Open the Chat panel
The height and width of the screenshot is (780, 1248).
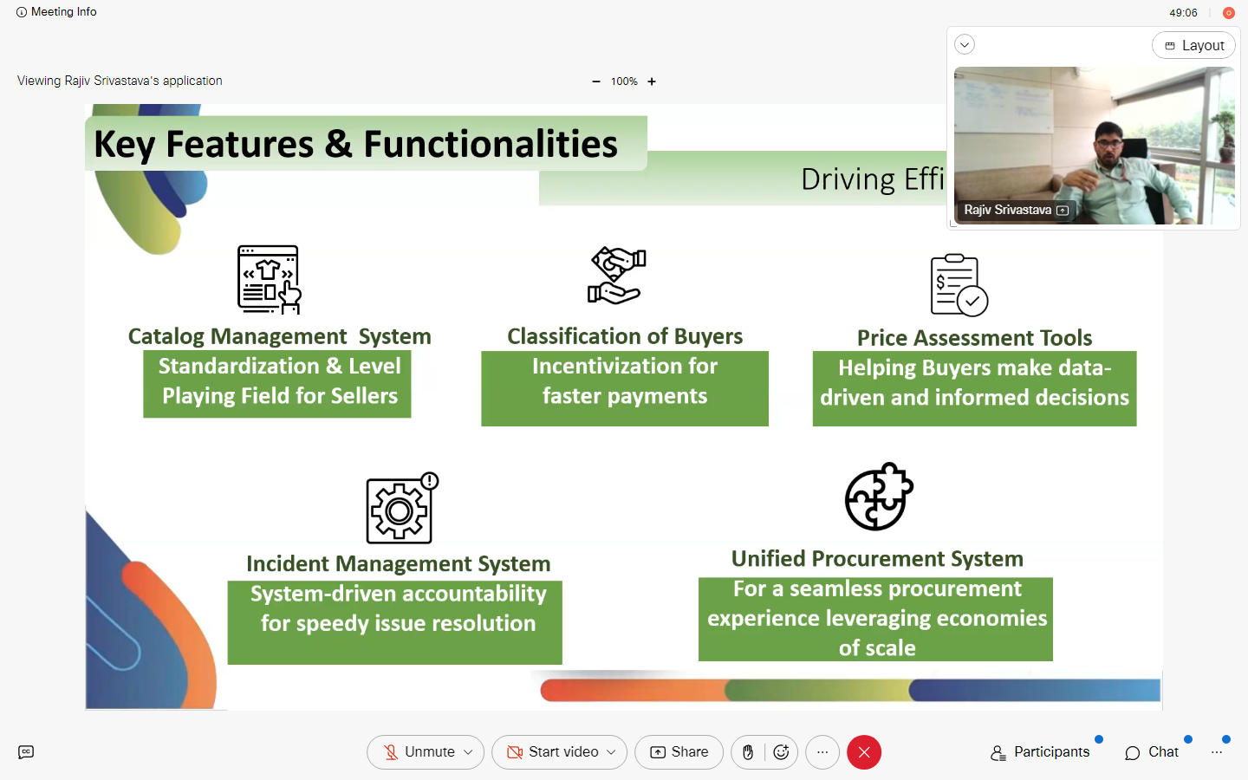pos(1152,752)
